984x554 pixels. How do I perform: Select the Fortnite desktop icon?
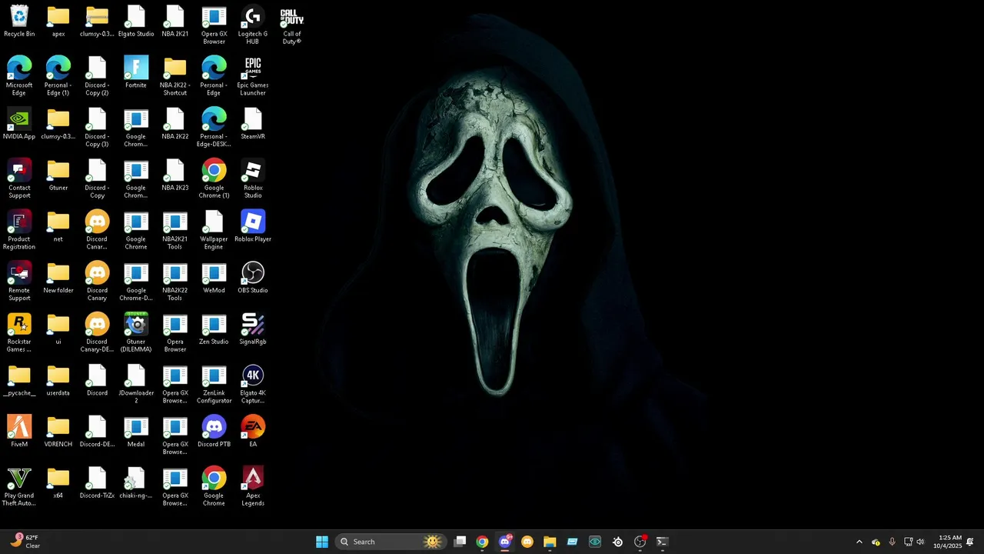tap(136, 72)
